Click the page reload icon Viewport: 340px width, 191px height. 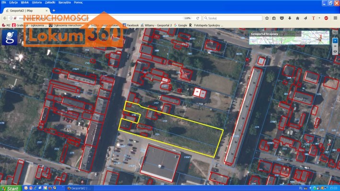coord(198,18)
